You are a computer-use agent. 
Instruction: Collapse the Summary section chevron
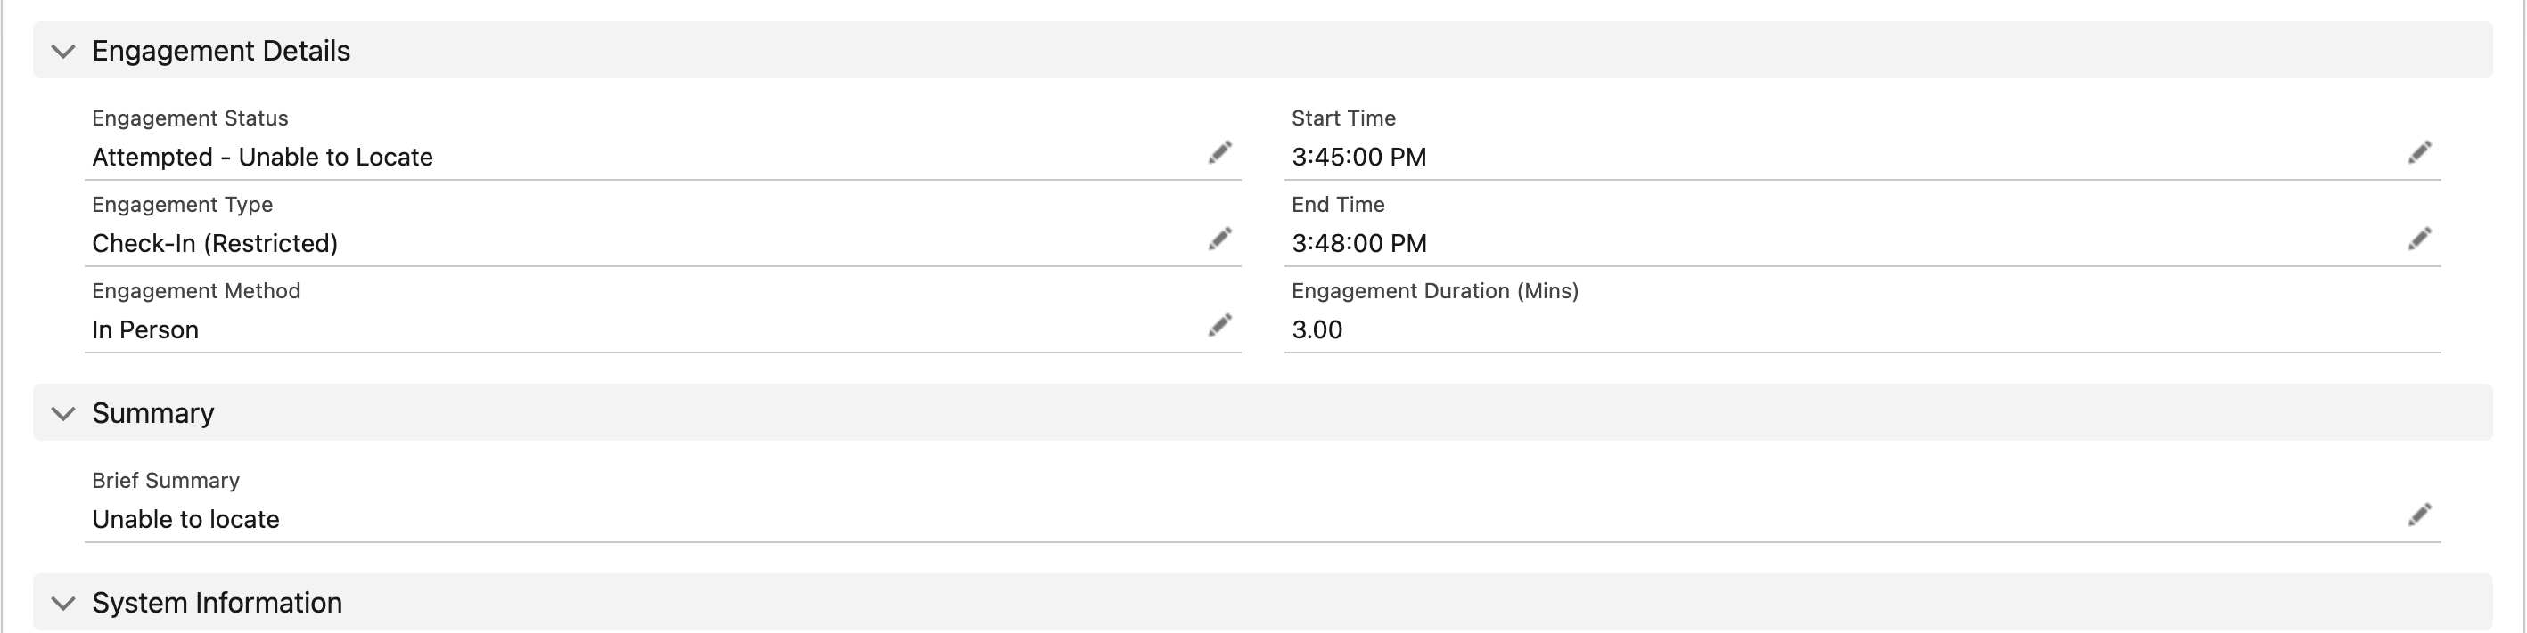62,413
